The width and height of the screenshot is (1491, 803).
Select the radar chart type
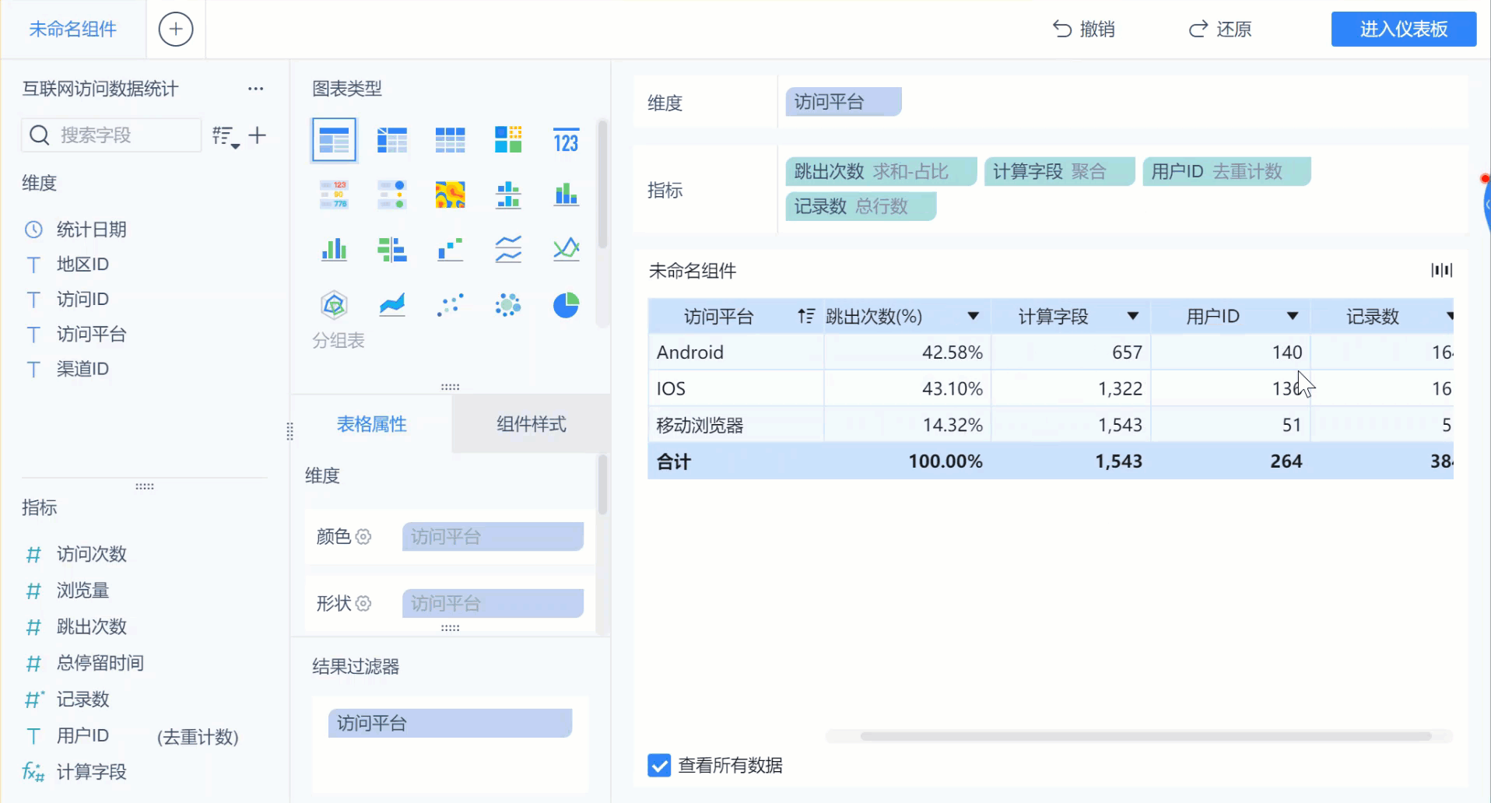click(x=334, y=305)
